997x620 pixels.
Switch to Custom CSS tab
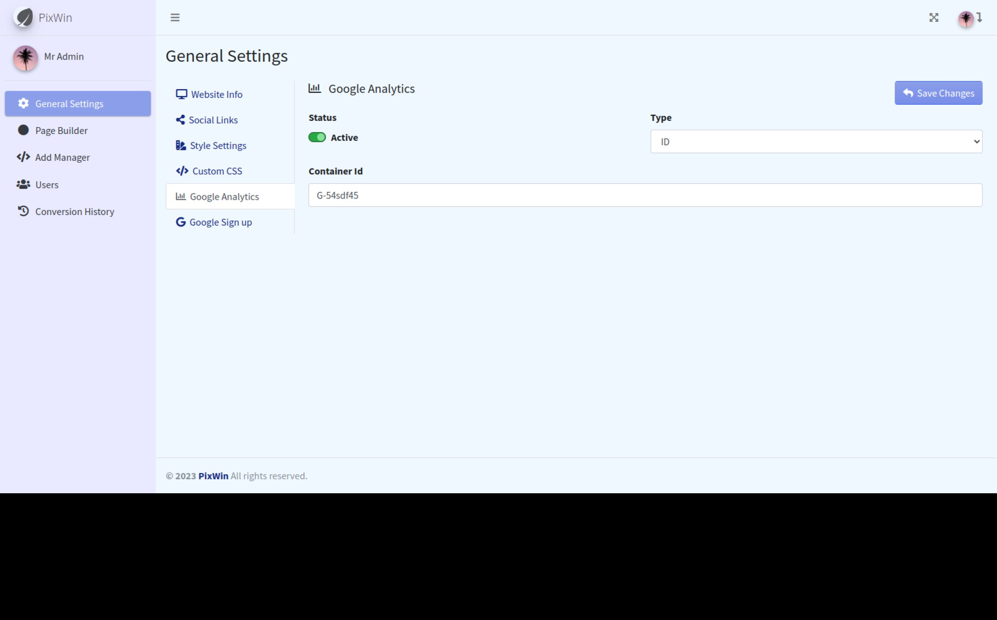pos(230,171)
